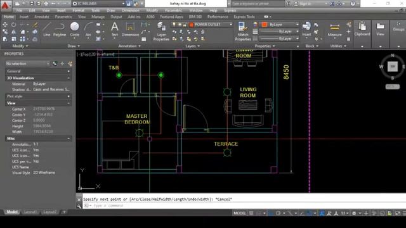
Task: Click the Autodesk Exchange Apps icon in title bar
Action: [332, 4]
